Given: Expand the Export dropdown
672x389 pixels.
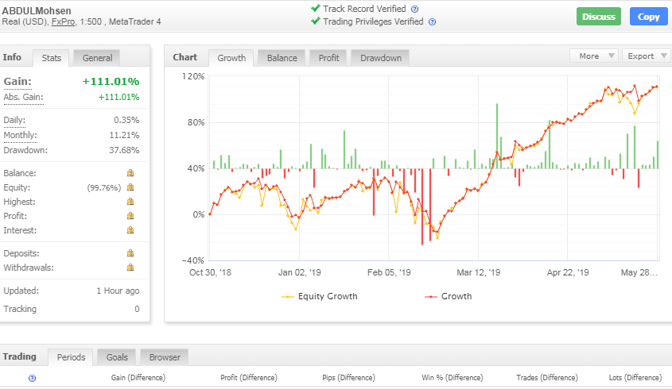Looking at the screenshot, I should click(644, 56).
